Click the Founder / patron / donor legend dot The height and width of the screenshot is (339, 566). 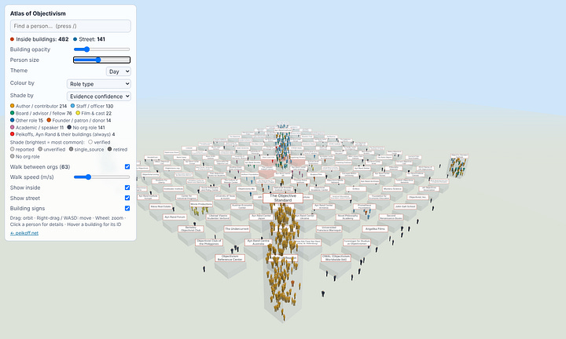coord(49,120)
